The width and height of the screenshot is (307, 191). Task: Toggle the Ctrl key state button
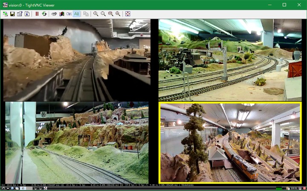[69, 14]
